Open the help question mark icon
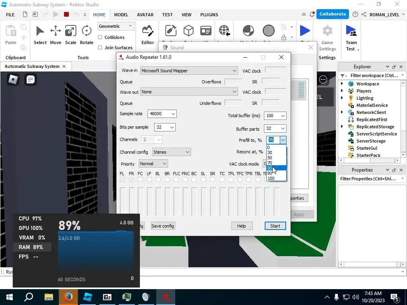The image size is (407, 305). coord(355,15)
